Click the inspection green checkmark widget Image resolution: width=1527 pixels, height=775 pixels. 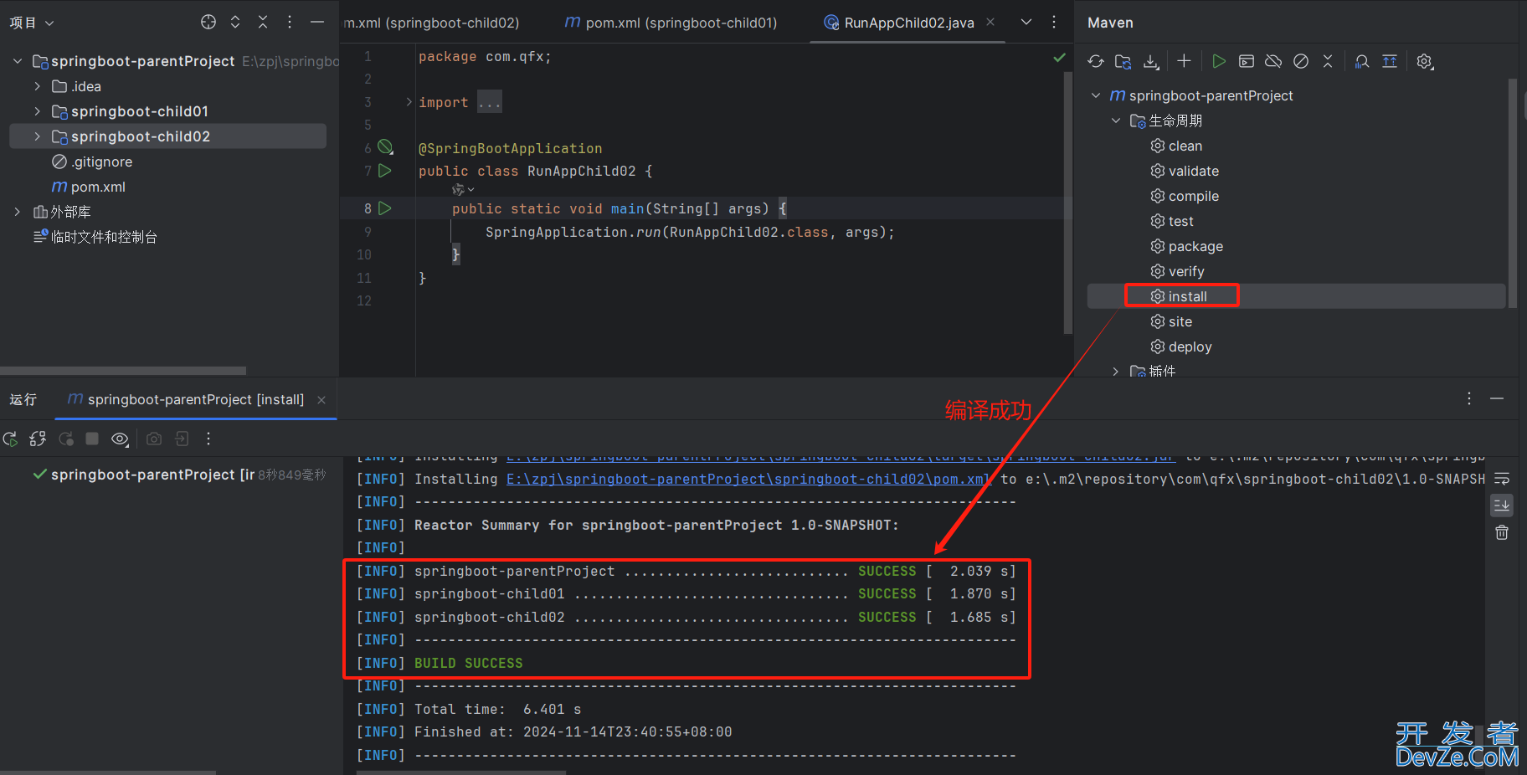(x=1059, y=57)
